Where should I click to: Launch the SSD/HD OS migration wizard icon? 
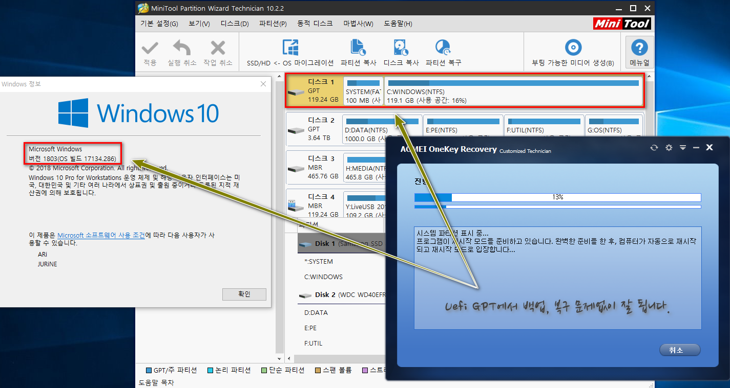290,48
